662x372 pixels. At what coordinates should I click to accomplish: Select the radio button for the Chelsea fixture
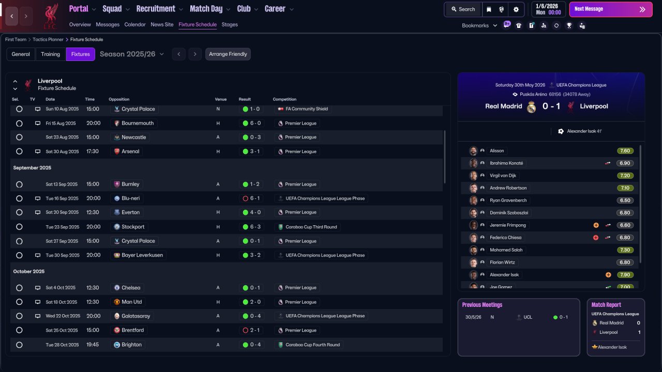19,288
